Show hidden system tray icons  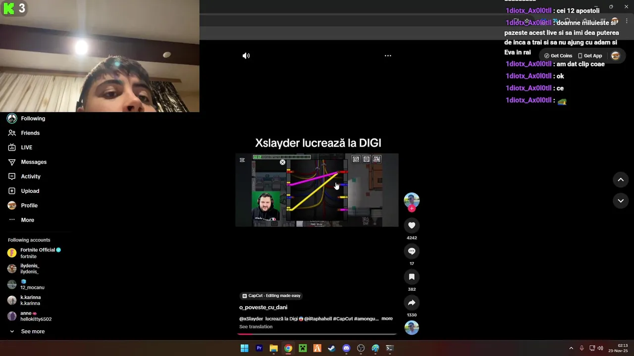tap(571, 348)
